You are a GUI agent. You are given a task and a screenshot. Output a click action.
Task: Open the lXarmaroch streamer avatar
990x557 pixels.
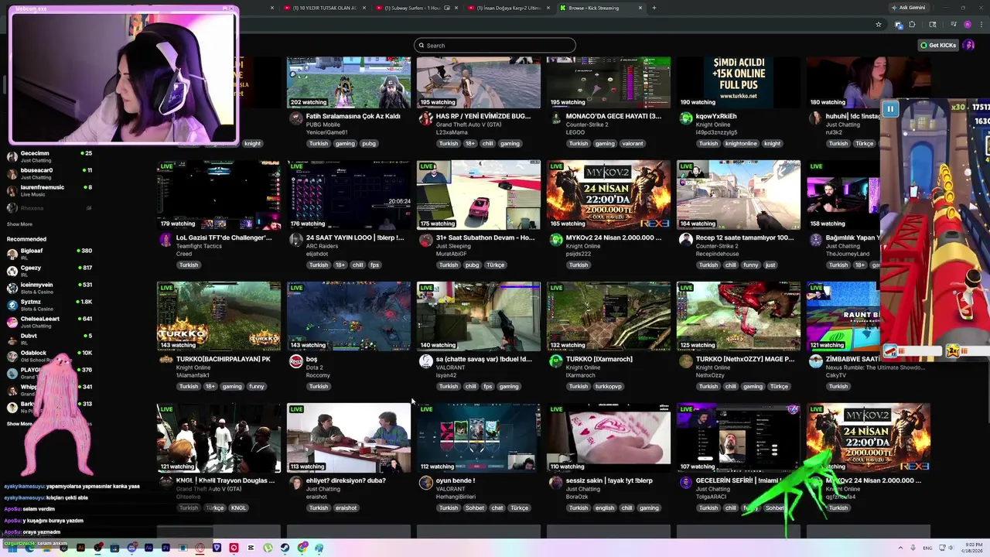[x=556, y=361]
